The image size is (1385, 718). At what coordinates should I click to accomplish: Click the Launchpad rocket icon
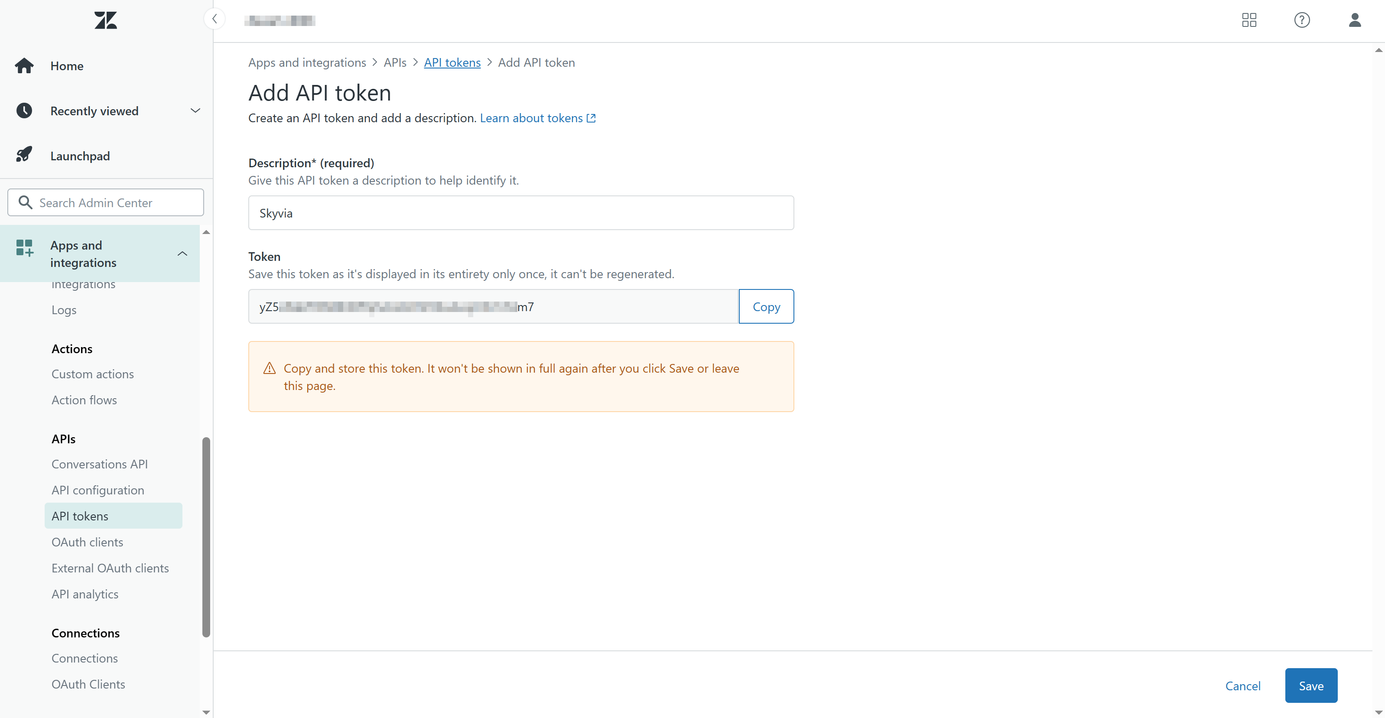pyautogui.click(x=24, y=155)
